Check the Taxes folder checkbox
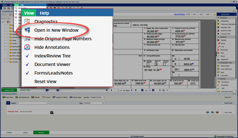This screenshot has height=138, width=238. [x=8, y=40]
